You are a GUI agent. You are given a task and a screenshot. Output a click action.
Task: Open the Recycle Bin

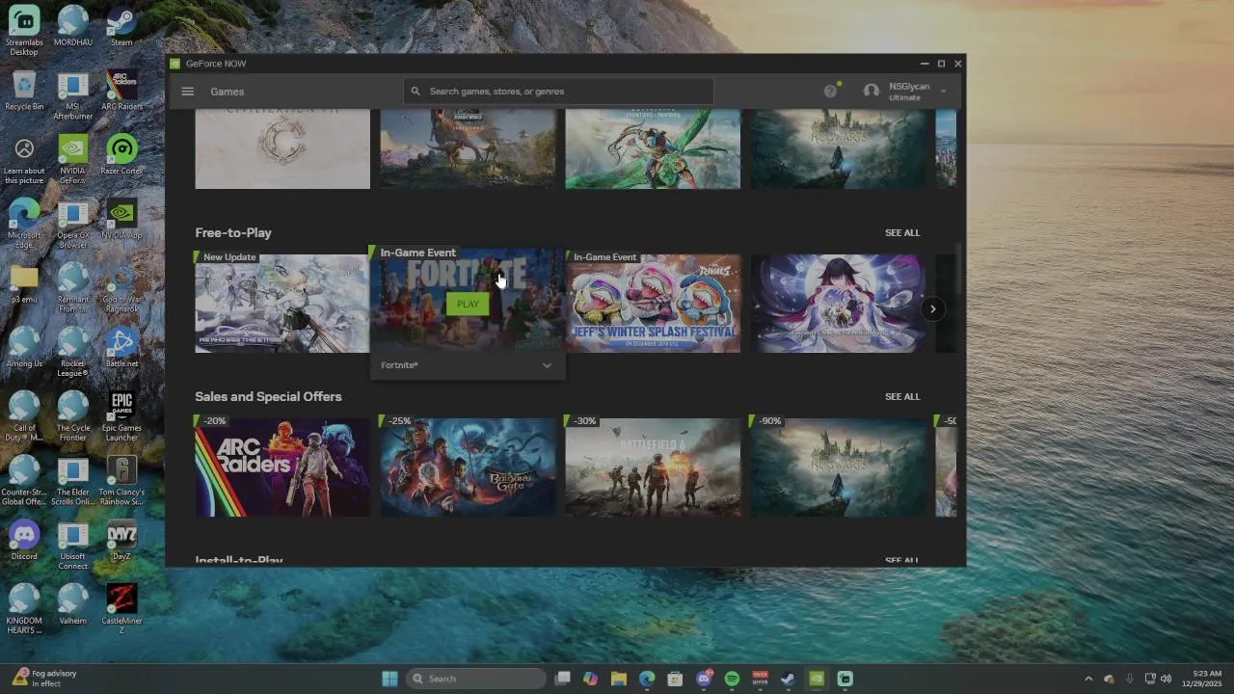[x=24, y=91]
